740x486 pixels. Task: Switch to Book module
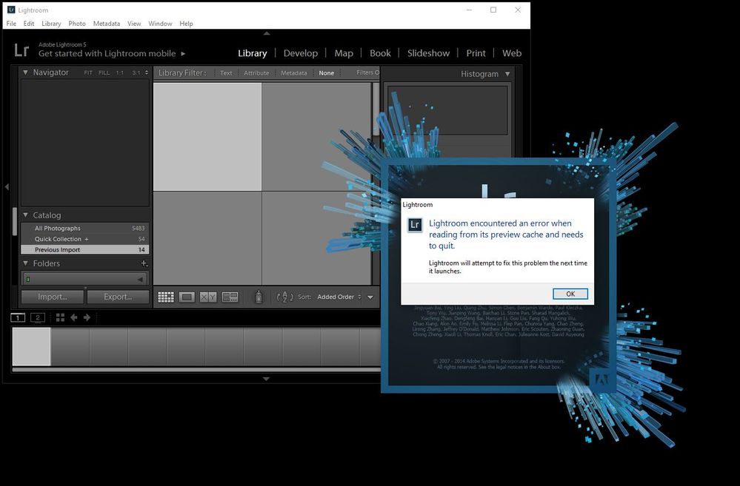click(380, 53)
